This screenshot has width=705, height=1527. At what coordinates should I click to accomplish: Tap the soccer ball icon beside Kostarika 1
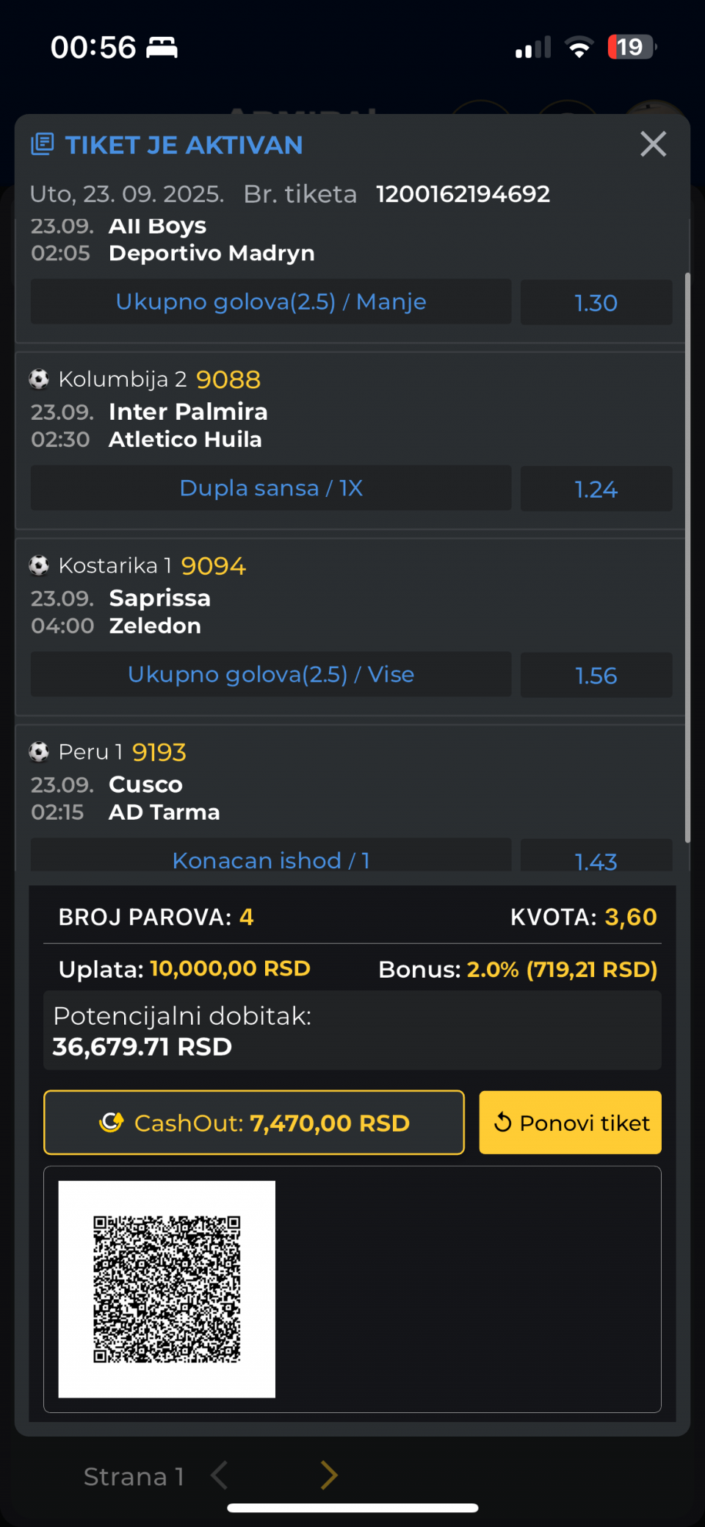click(39, 565)
